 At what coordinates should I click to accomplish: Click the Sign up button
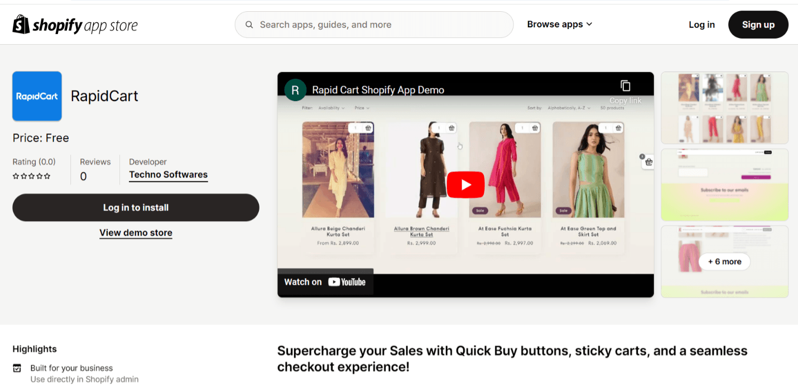point(758,25)
